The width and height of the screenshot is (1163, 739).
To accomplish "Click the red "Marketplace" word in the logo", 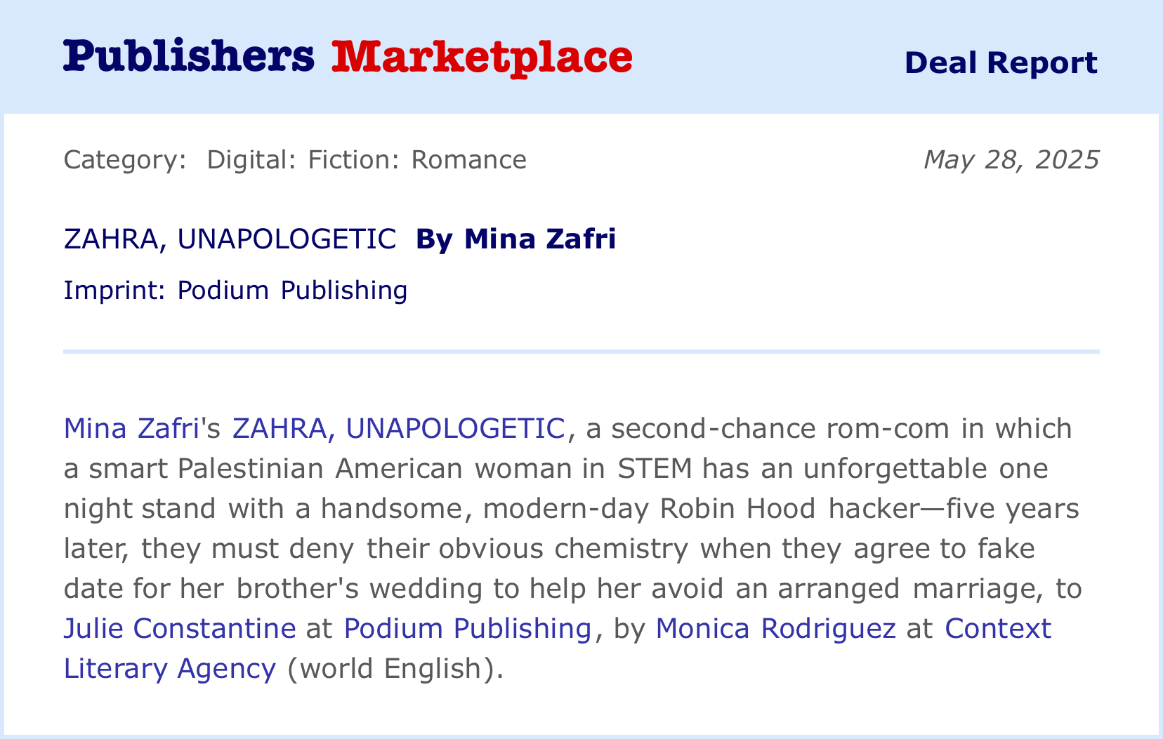I will 482,56.
